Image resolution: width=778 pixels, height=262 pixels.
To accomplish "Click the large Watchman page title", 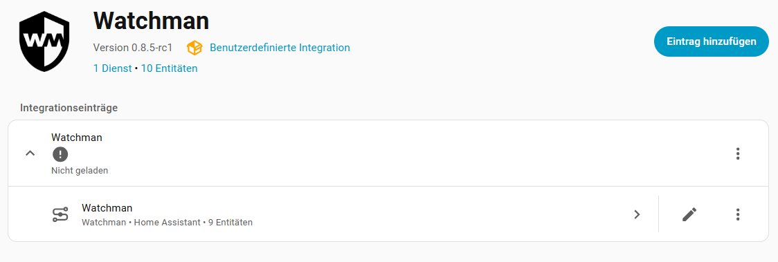I will coord(151,21).
